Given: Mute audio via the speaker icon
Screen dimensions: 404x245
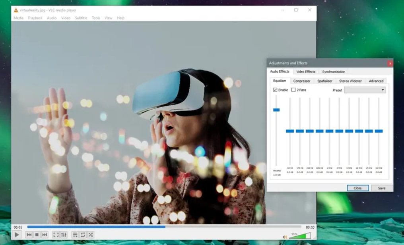Looking at the screenshot, I should click(285, 237).
